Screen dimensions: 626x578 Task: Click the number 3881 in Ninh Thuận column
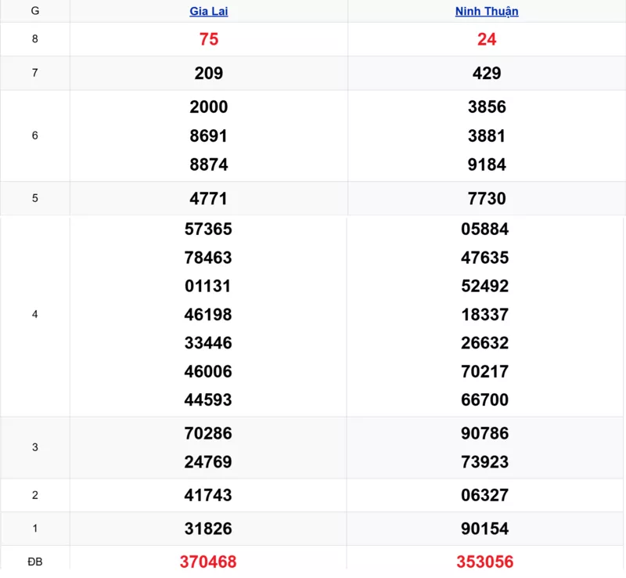[487, 135]
